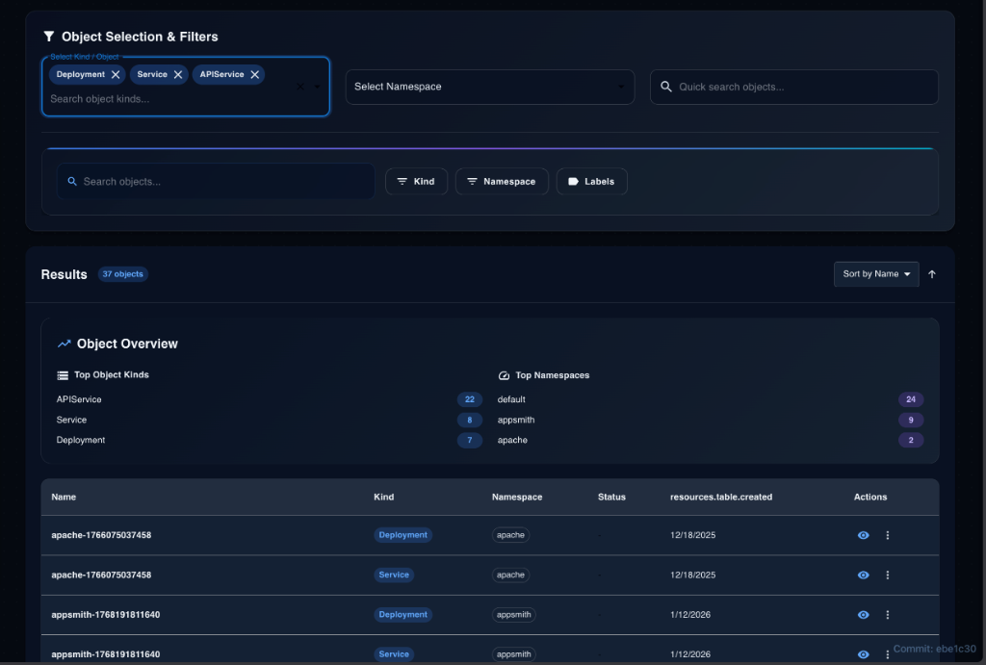
Task: Remove the Deployment chip from kind selector
Action: click(x=116, y=74)
